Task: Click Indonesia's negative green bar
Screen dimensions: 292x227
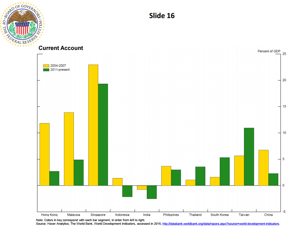Action: point(127,191)
